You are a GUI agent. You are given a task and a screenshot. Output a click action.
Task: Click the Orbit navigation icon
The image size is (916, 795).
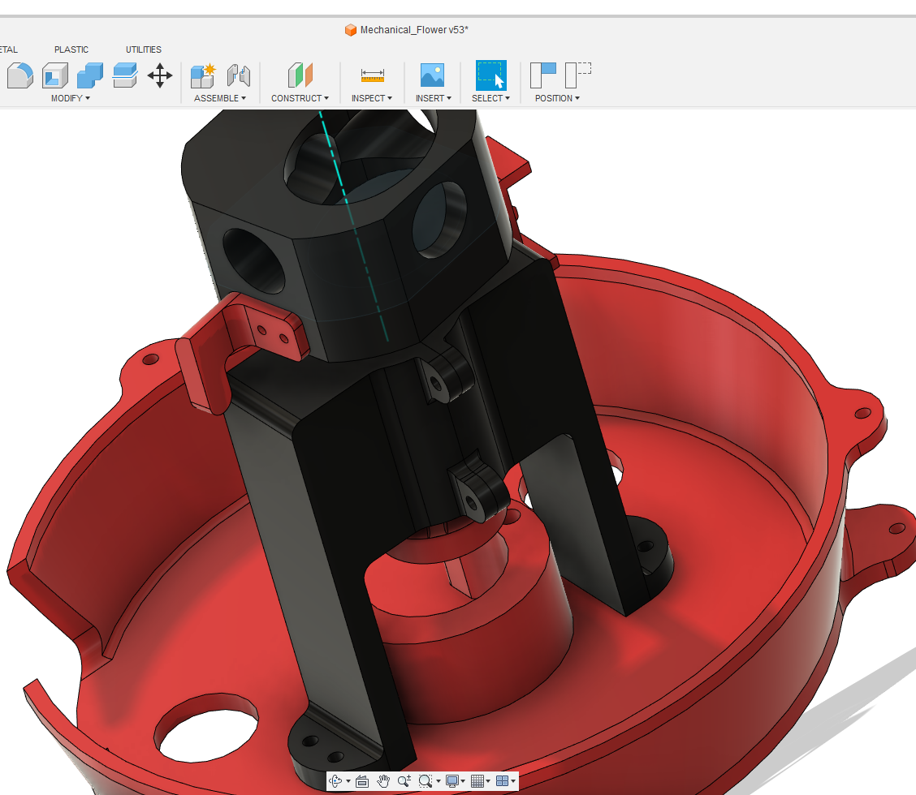click(336, 781)
